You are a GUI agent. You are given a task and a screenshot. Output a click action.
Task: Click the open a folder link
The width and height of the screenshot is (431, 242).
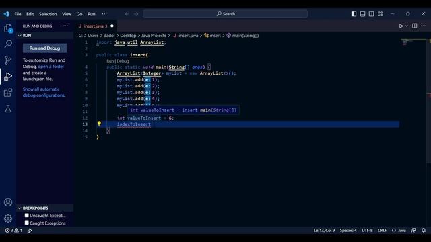tap(51, 67)
